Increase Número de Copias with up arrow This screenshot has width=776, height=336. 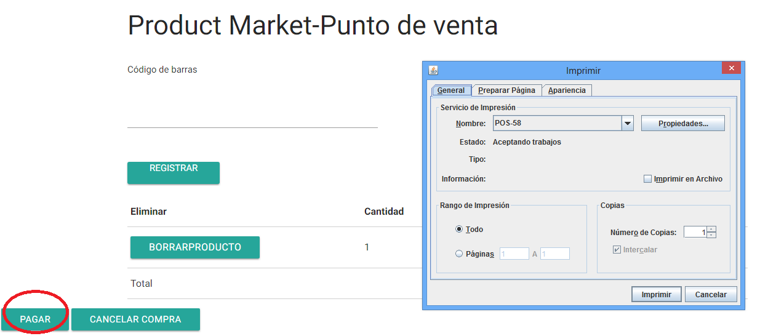coord(711,230)
